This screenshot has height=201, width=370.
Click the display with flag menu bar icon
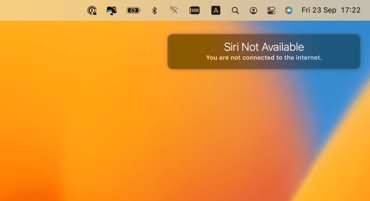pos(111,11)
